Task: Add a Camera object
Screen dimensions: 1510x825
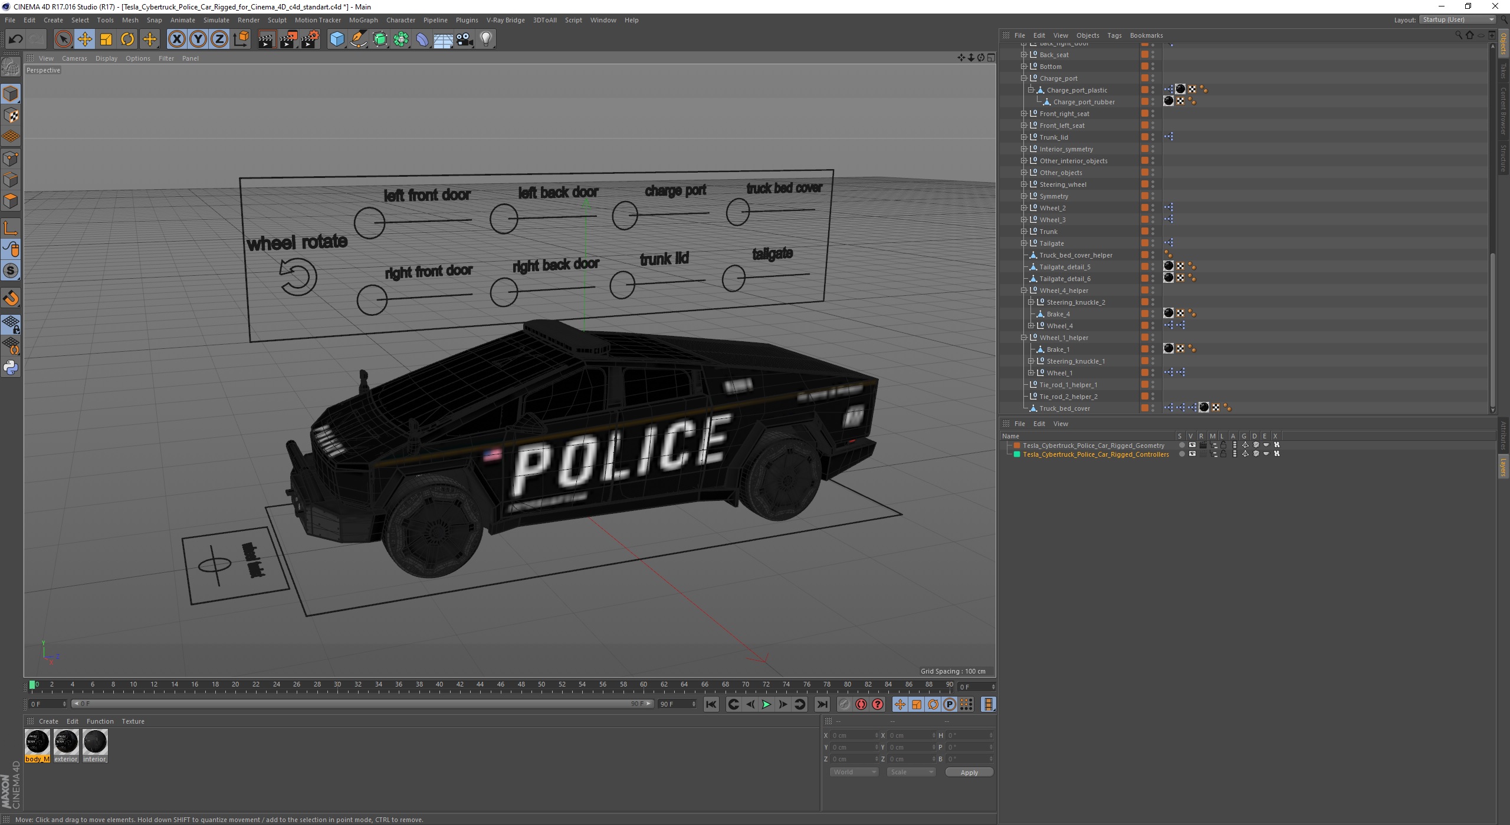Action: (464, 39)
